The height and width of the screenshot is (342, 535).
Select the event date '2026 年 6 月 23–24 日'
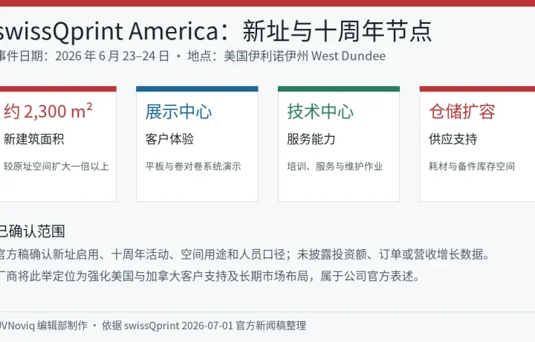tap(112, 56)
